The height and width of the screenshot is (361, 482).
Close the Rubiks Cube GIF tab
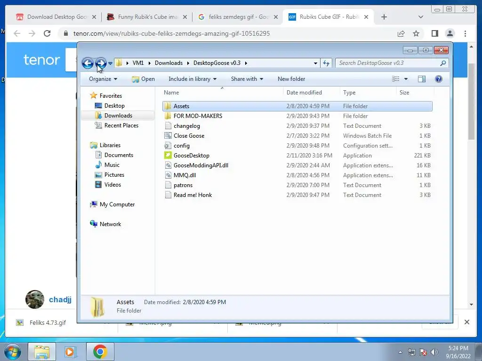[366, 17]
